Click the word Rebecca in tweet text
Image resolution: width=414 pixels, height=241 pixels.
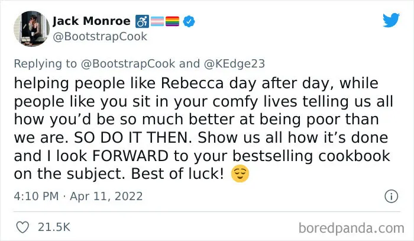(x=192, y=83)
